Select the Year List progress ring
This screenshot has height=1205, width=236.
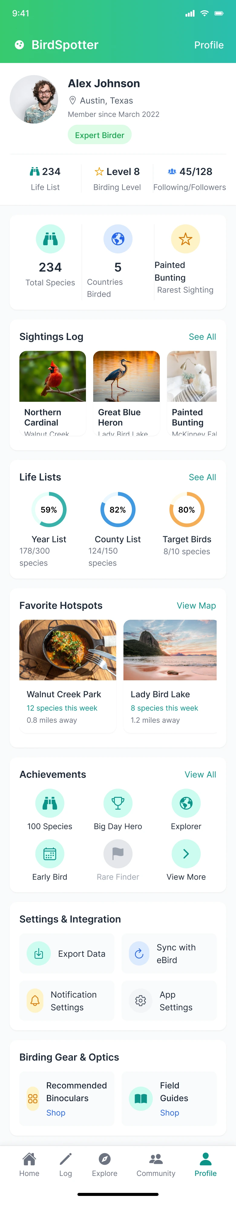tap(49, 510)
